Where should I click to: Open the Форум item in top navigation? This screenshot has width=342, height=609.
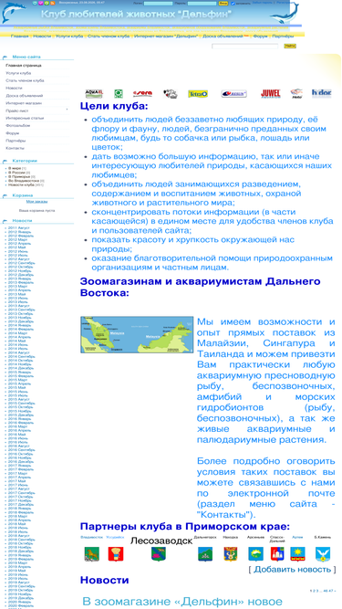(260, 37)
